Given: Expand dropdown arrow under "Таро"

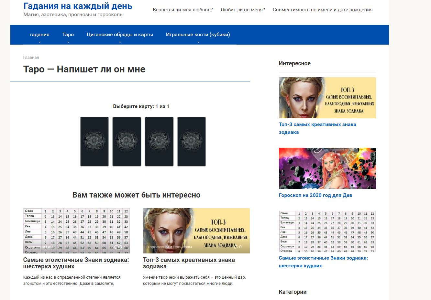Looking at the screenshot, I should 68,42.
